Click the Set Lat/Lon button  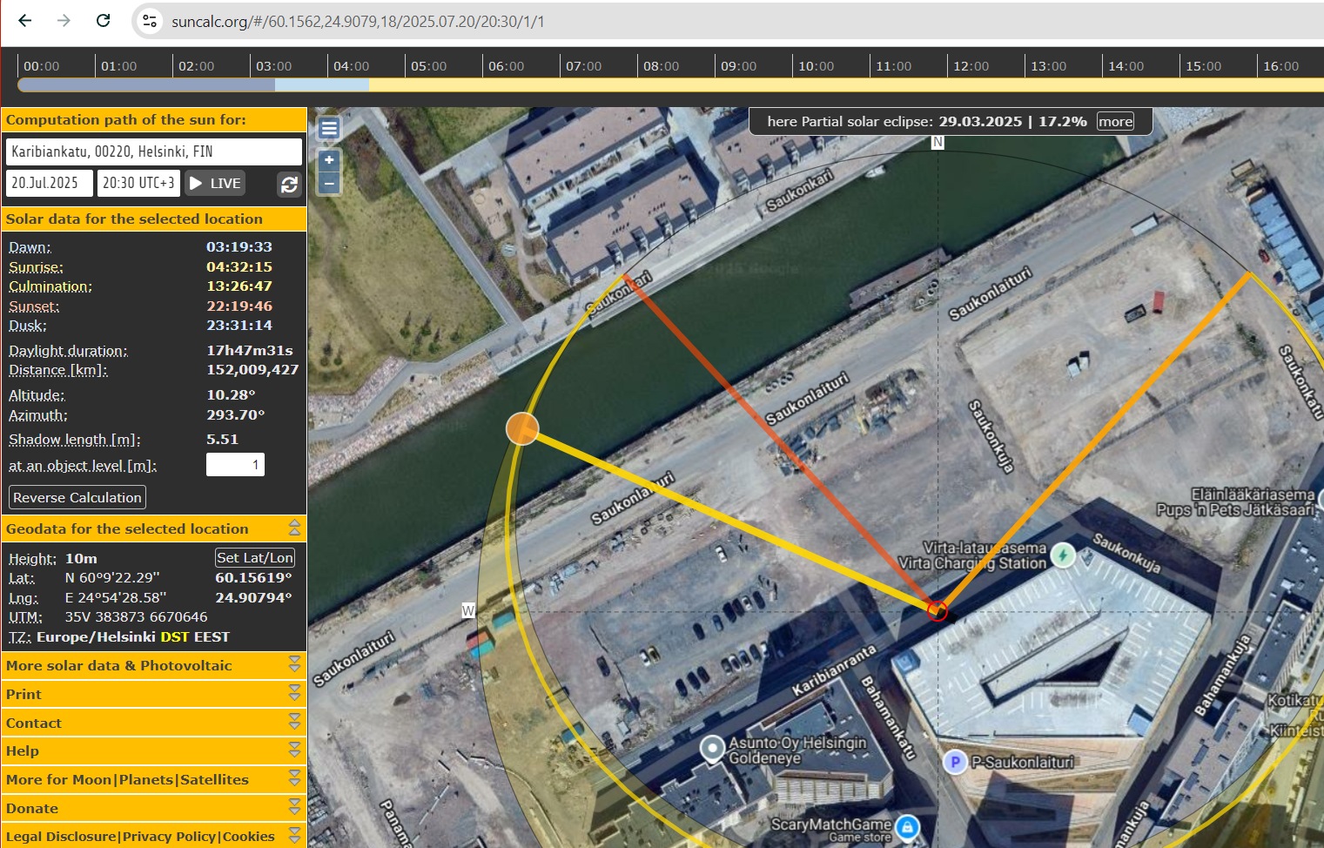(255, 557)
